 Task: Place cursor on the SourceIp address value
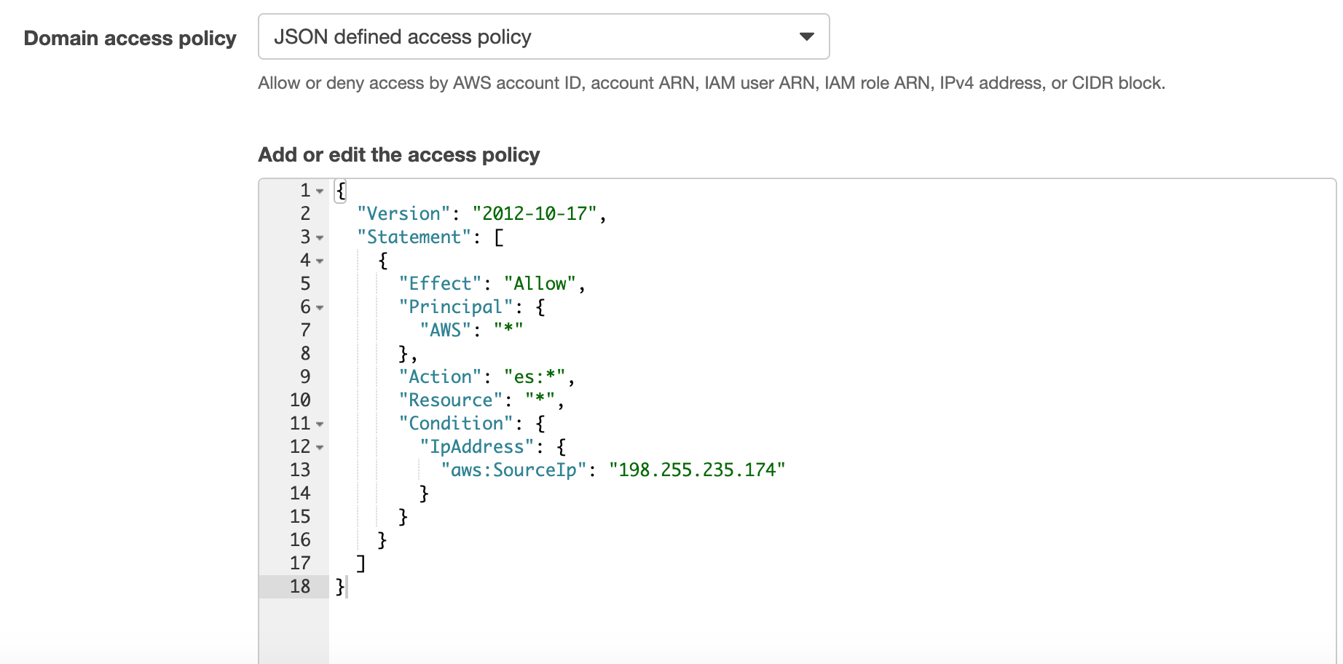[697, 470]
